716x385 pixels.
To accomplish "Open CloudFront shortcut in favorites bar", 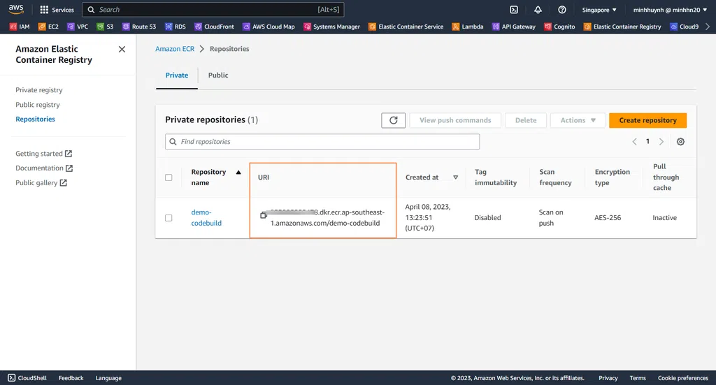I will (214, 27).
